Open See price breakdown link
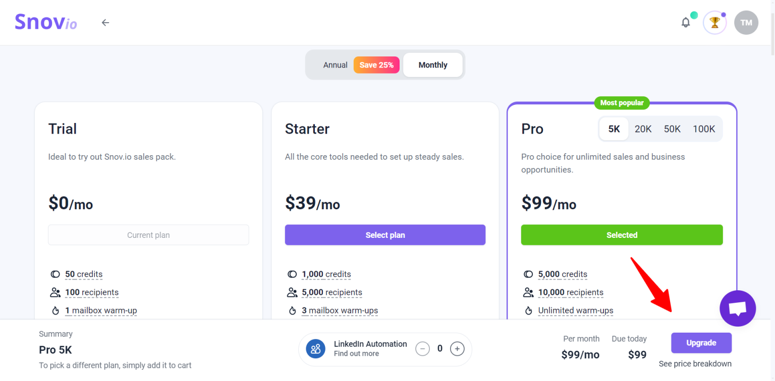This screenshot has width=775, height=381. tap(695, 364)
